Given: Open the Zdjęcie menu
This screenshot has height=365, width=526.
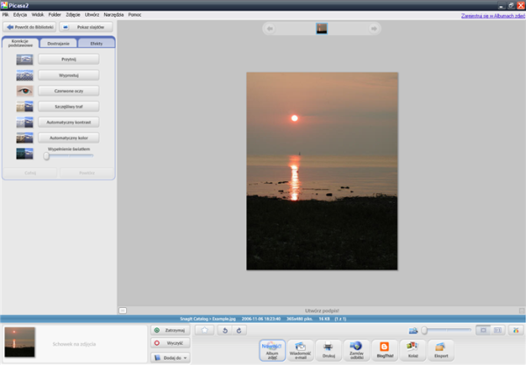Looking at the screenshot, I should coord(73,15).
